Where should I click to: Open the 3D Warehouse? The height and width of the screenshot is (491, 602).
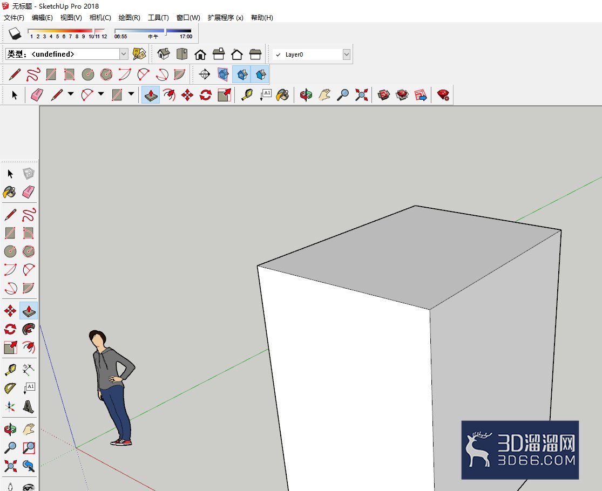coord(383,95)
